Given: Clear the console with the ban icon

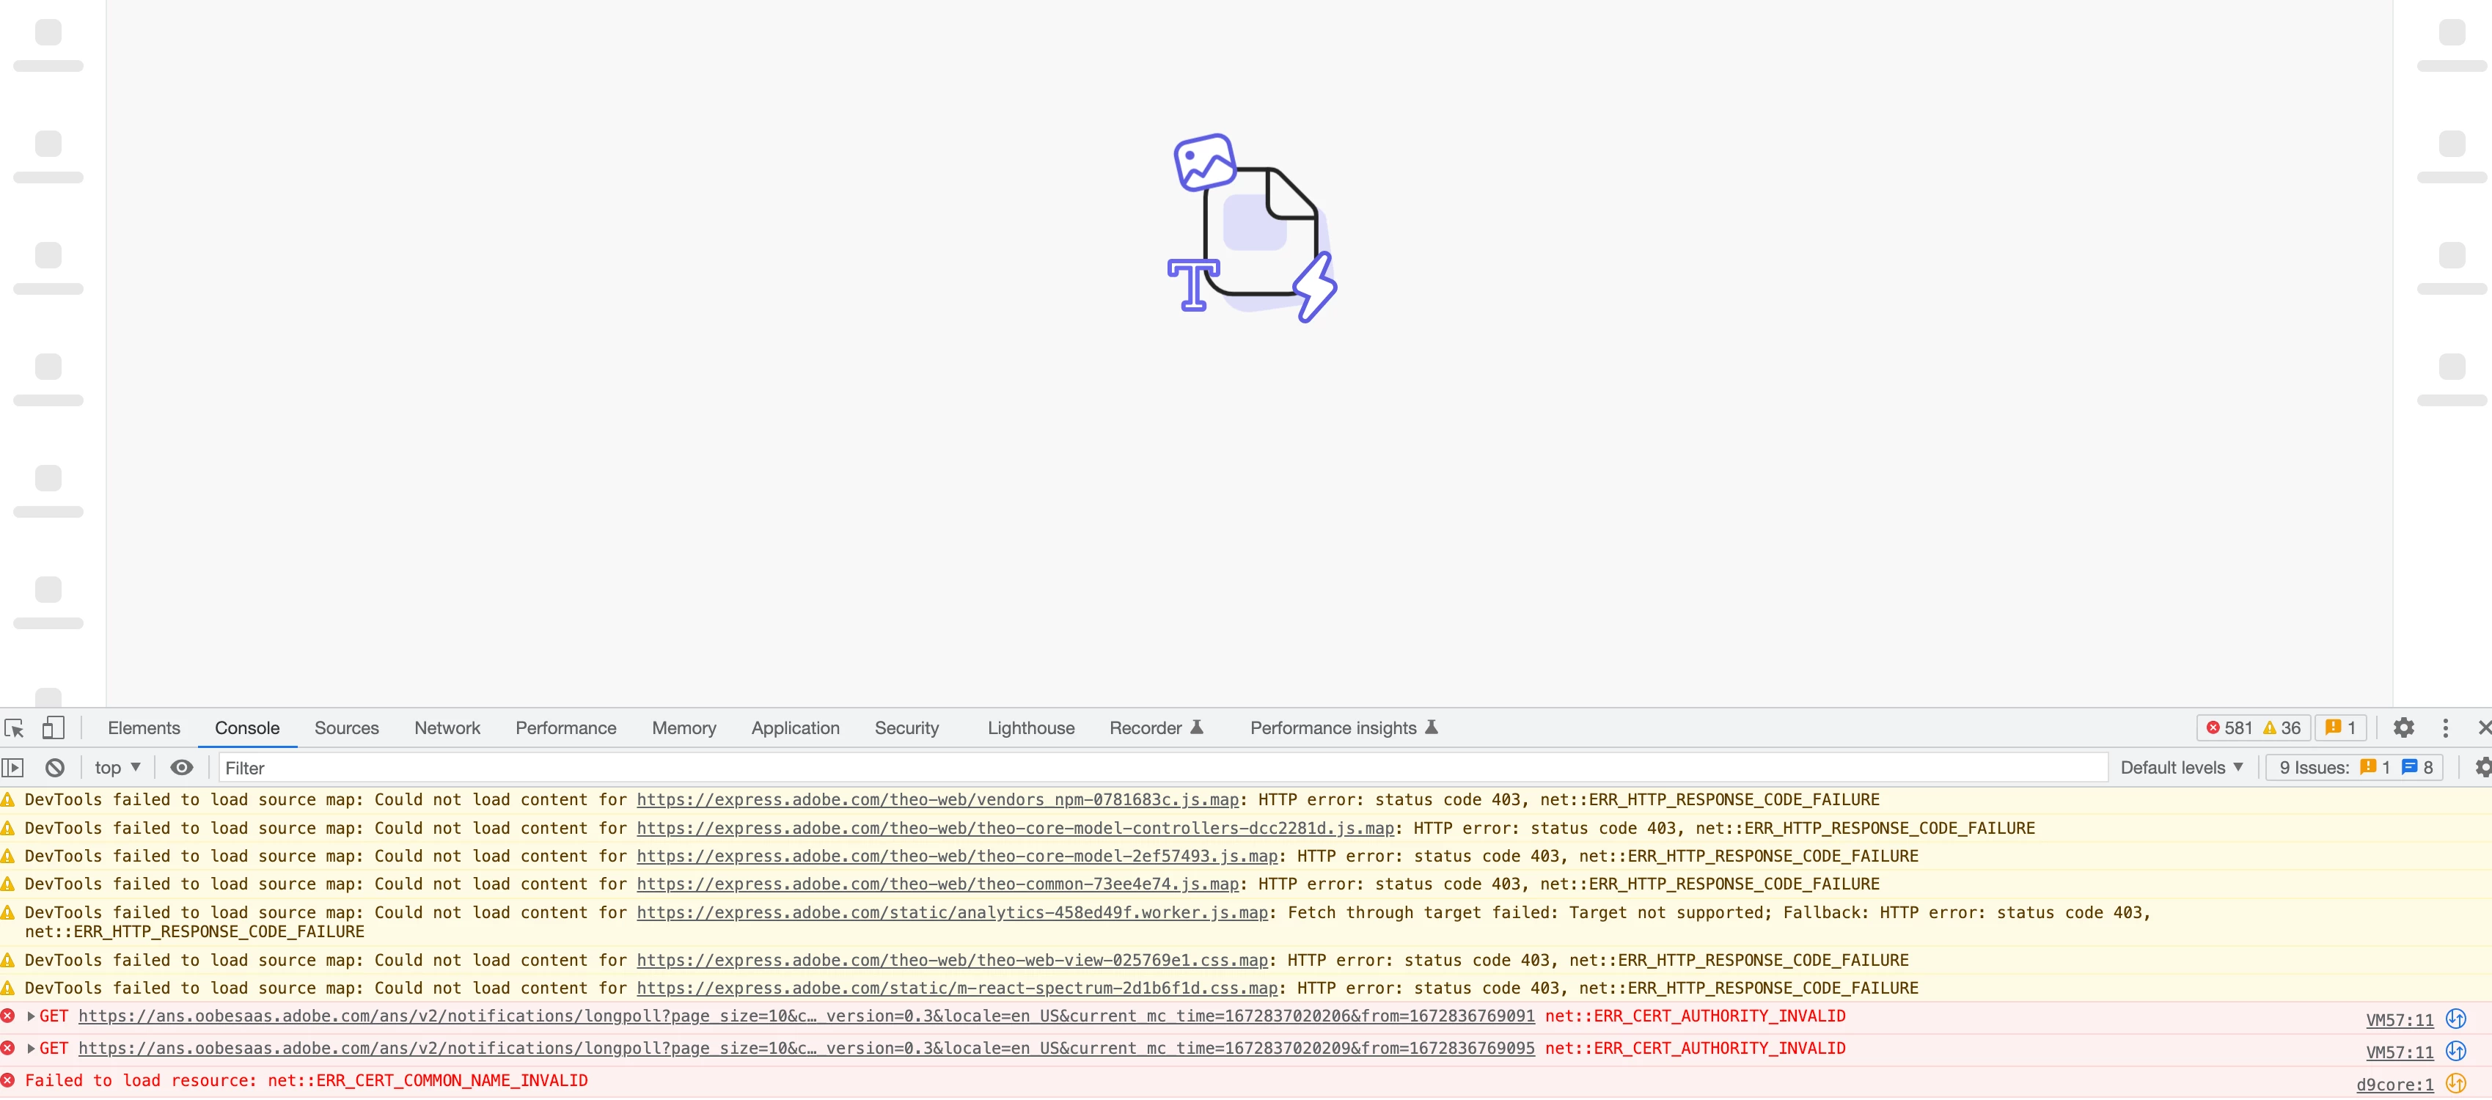Looking at the screenshot, I should pyautogui.click(x=55, y=768).
